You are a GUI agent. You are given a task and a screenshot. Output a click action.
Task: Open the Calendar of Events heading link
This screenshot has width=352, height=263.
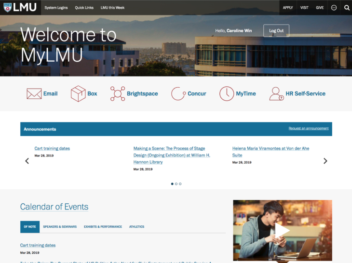pos(54,207)
